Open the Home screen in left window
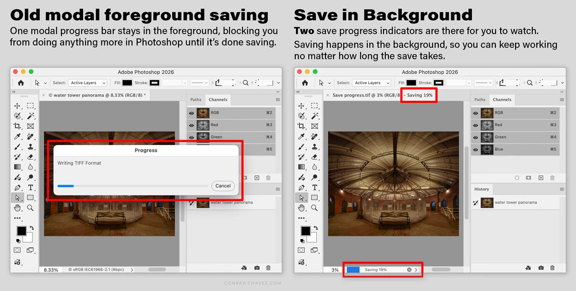This screenshot has height=291, width=576. [21, 83]
